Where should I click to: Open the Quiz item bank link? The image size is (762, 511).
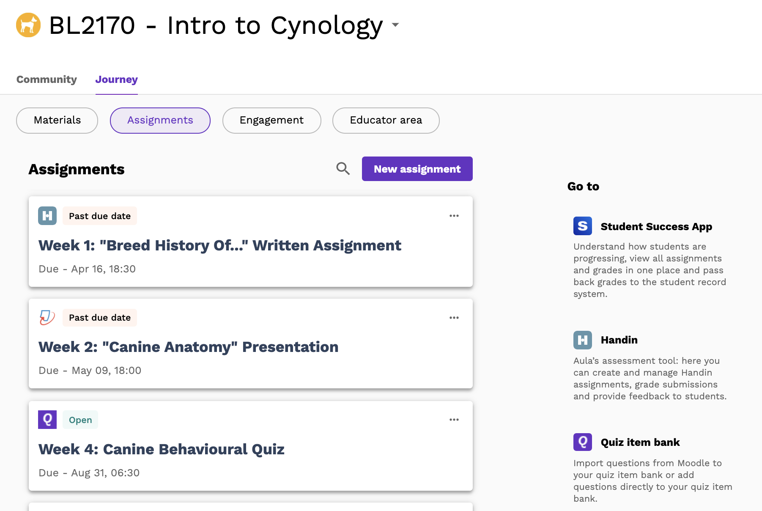tap(640, 442)
